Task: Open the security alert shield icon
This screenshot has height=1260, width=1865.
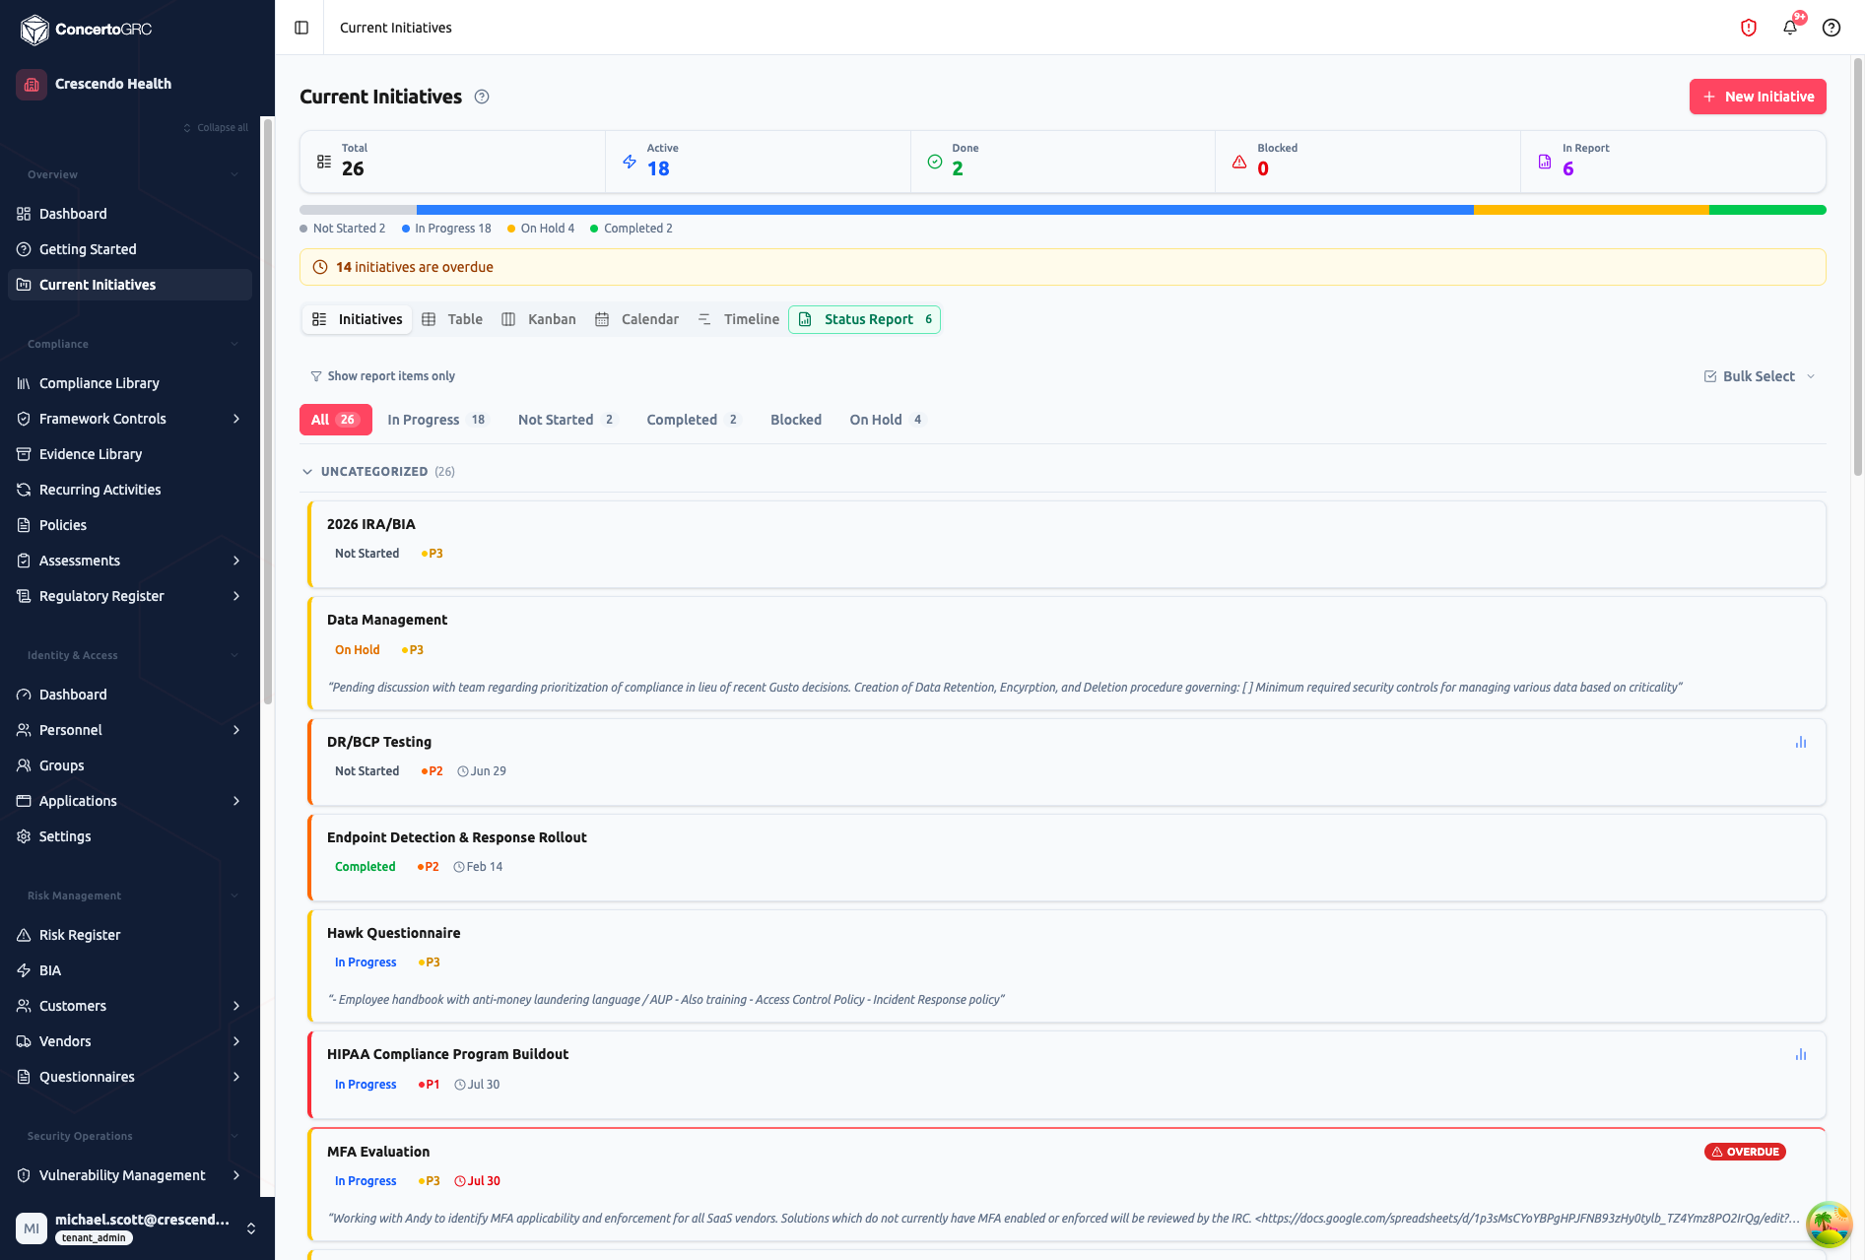Action: point(1749,28)
